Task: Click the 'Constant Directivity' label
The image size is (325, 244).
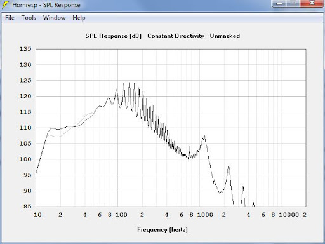Action: click(x=175, y=36)
